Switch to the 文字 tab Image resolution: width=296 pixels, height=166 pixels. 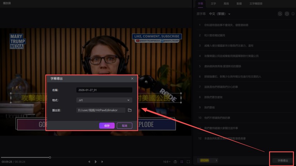(x=213, y=4)
